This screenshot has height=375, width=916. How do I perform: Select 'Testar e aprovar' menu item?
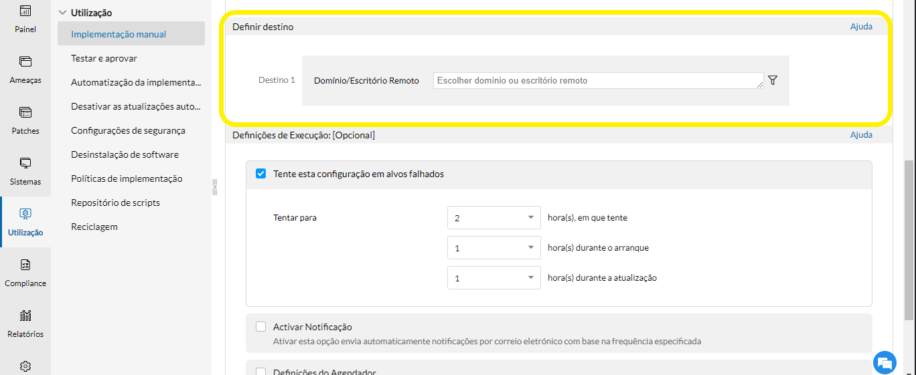pos(104,58)
